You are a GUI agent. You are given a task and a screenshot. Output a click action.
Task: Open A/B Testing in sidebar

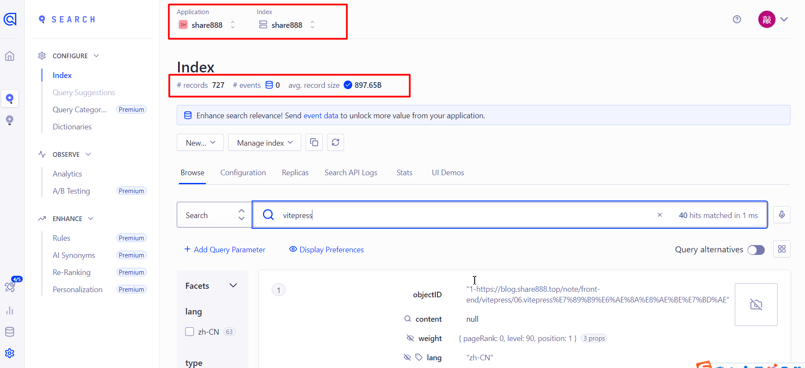(71, 191)
